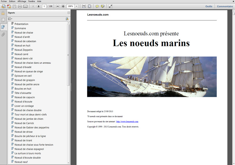Click the sailing ship image

(152, 77)
